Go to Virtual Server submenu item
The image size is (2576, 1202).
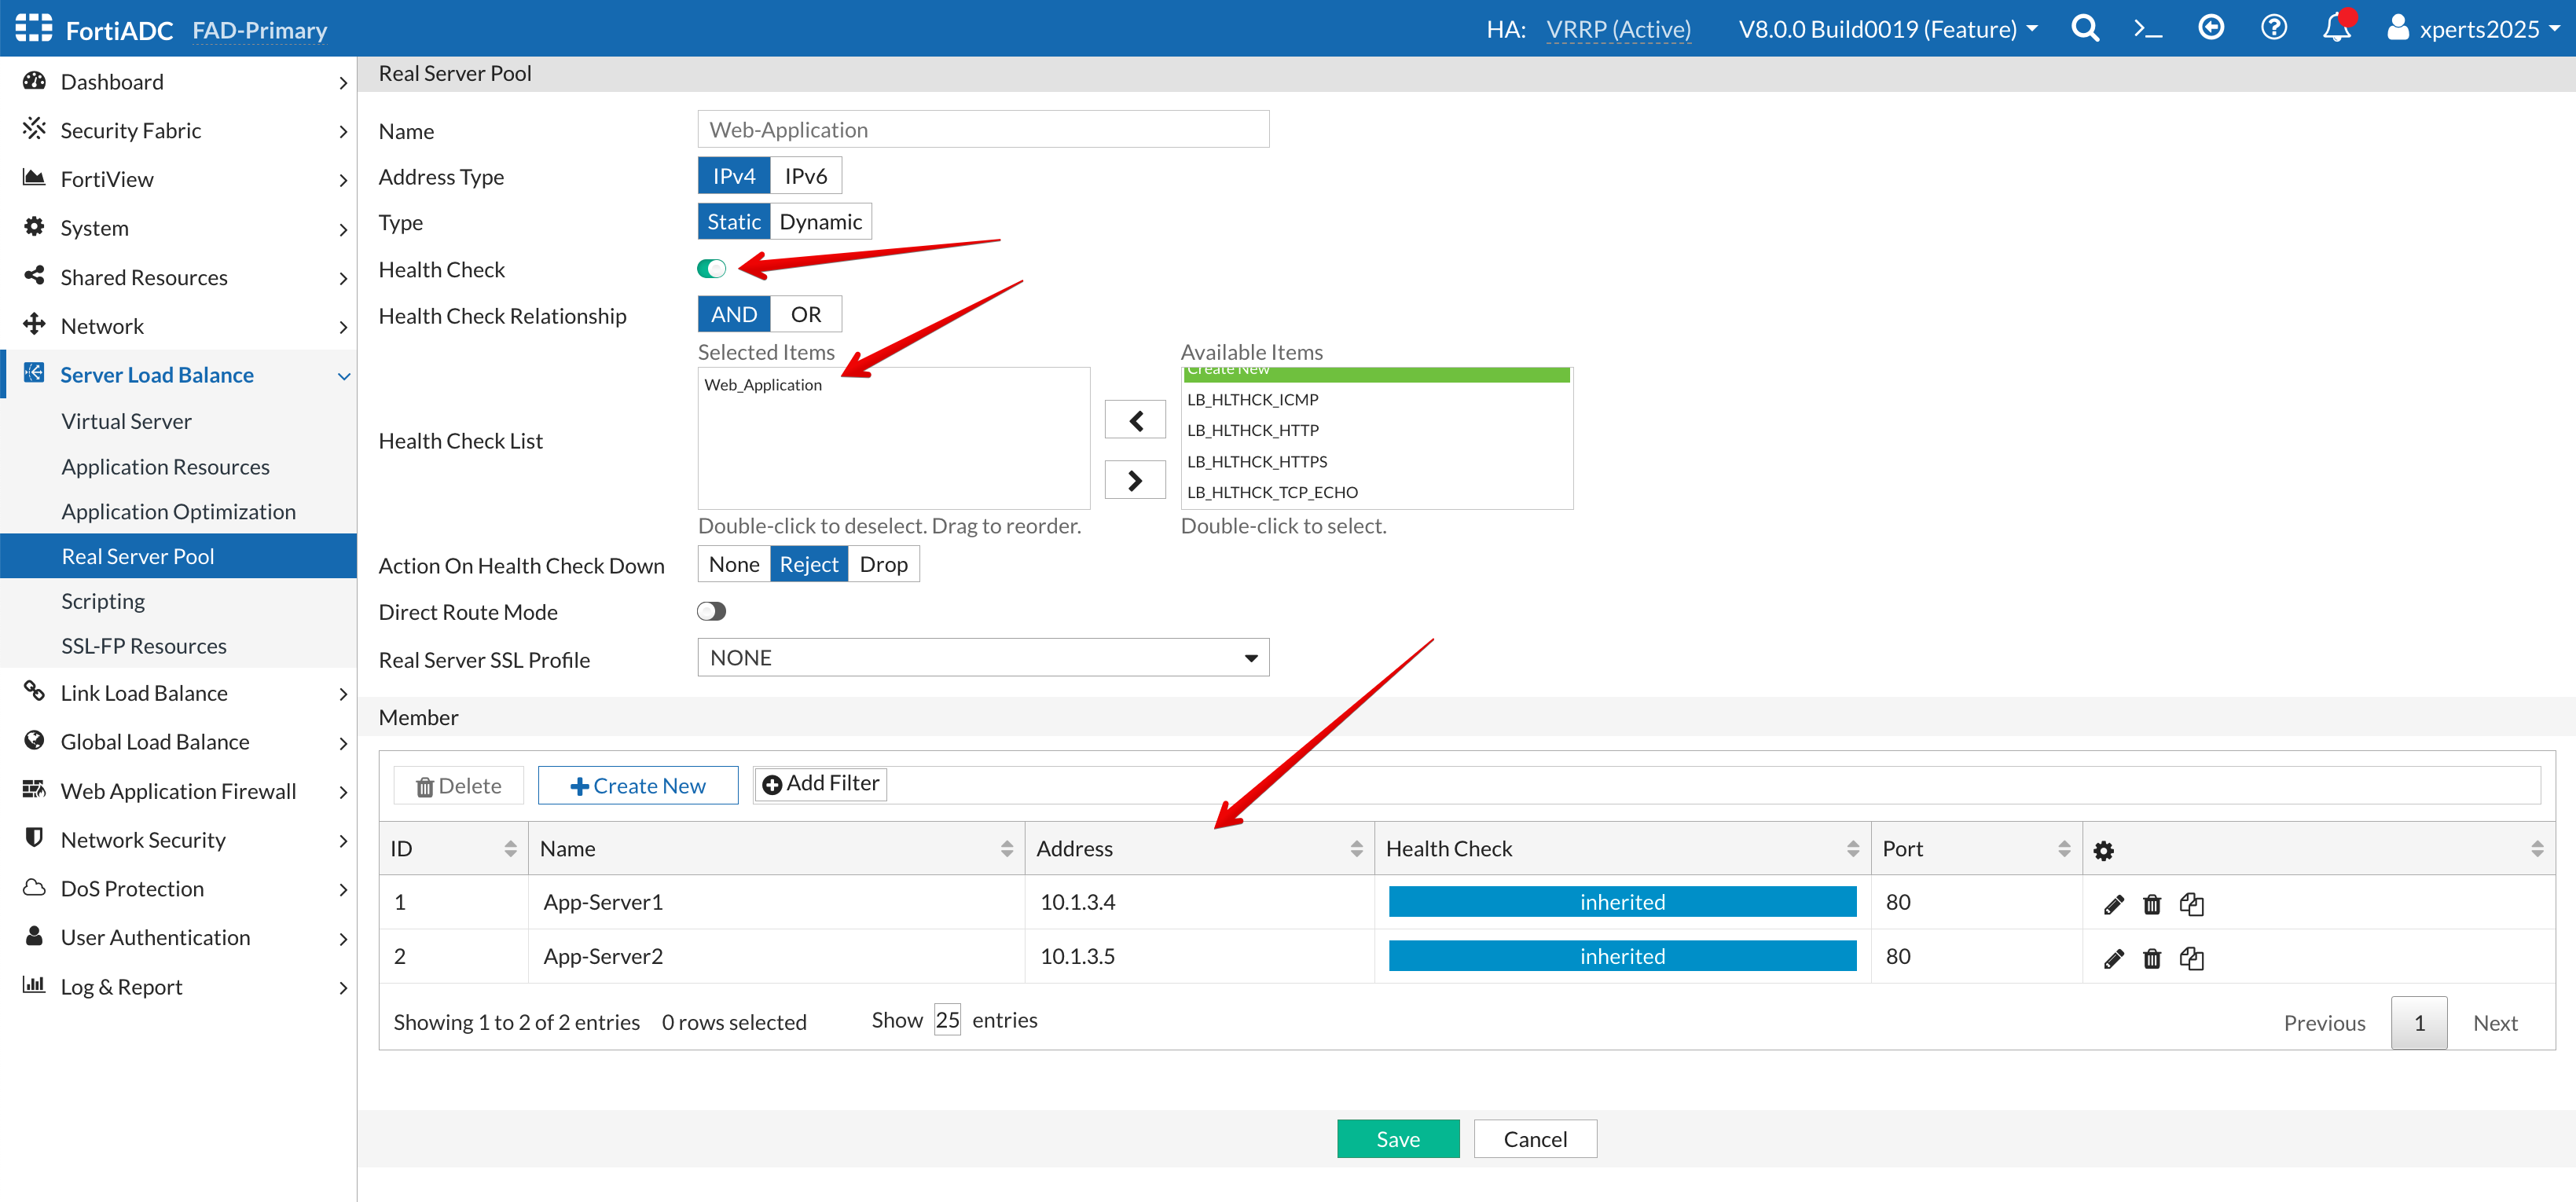126,421
